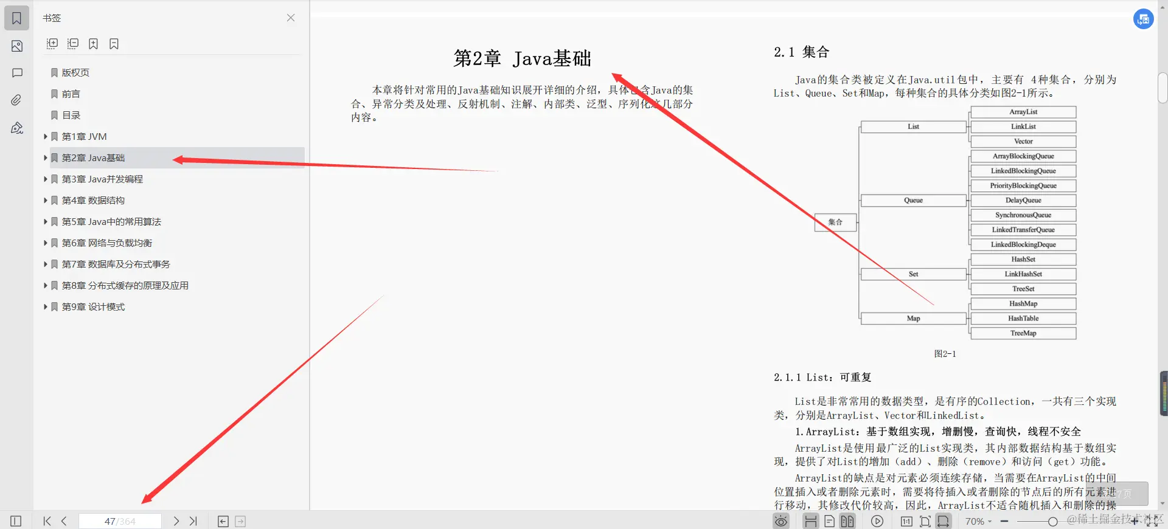Expand the 第6章 网络与负载均衡 bookmark
The height and width of the screenshot is (529, 1168).
click(46, 243)
